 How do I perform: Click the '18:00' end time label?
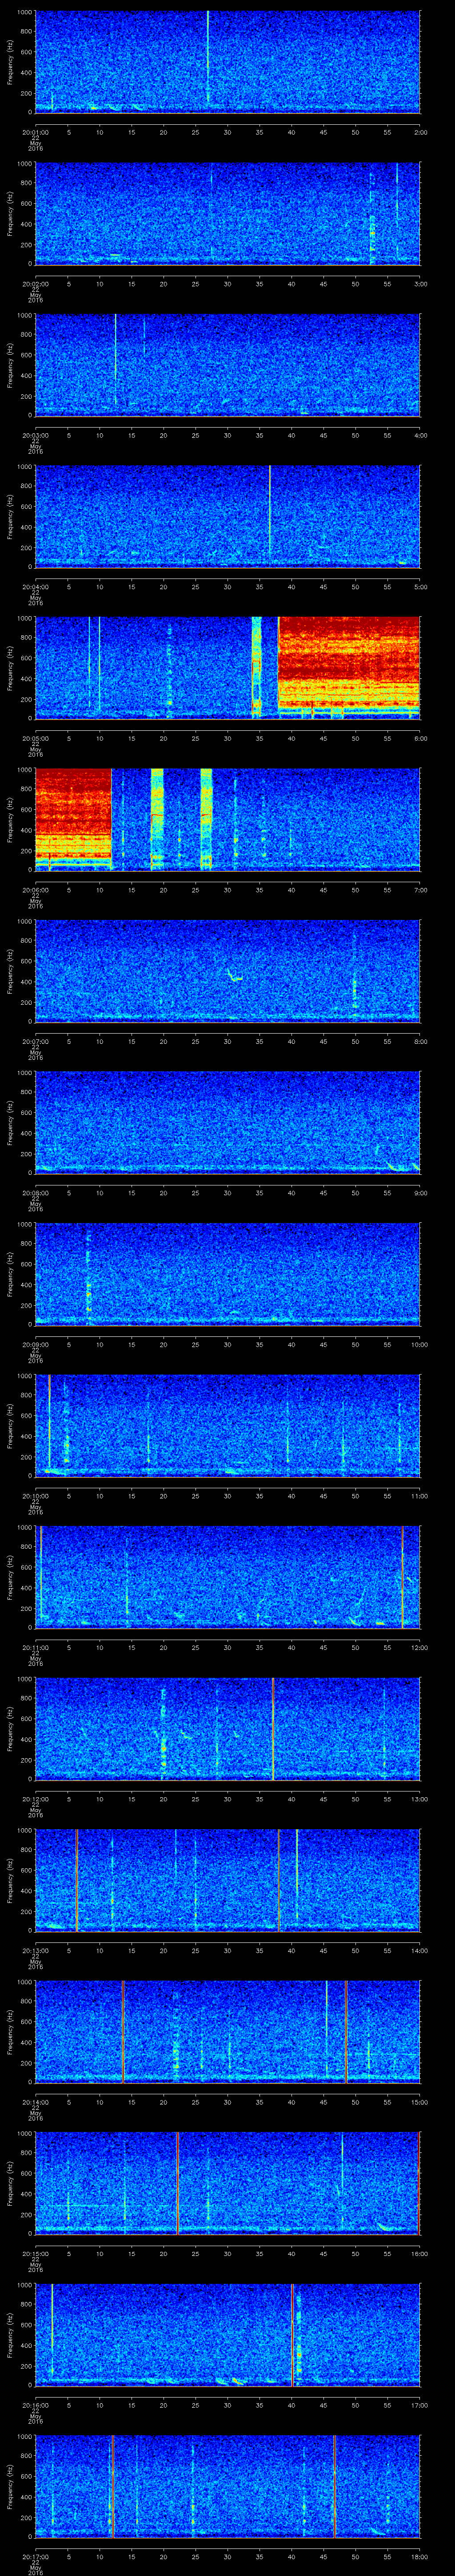coord(420,2556)
